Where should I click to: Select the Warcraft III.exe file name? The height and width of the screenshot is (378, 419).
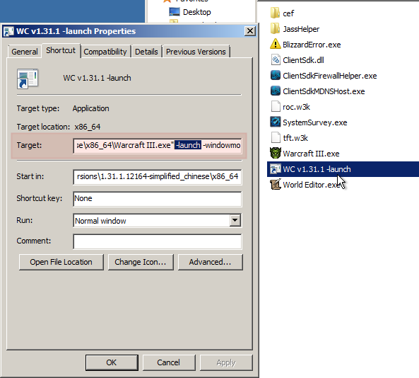tap(311, 154)
